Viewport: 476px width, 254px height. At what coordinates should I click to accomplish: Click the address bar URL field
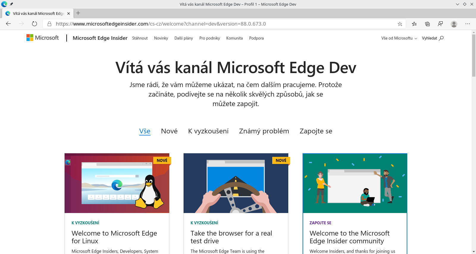pyautogui.click(x=208, y=24)
